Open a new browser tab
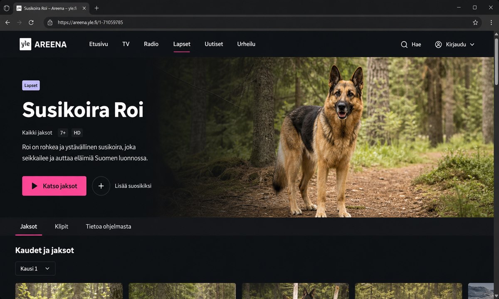The height and width of the screenshot is (299, 499). 96,8
